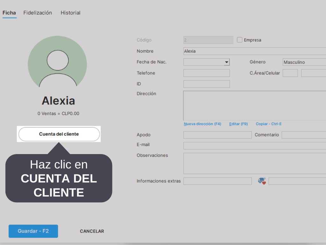Click the E-mail input field

[x=255, y=145]
